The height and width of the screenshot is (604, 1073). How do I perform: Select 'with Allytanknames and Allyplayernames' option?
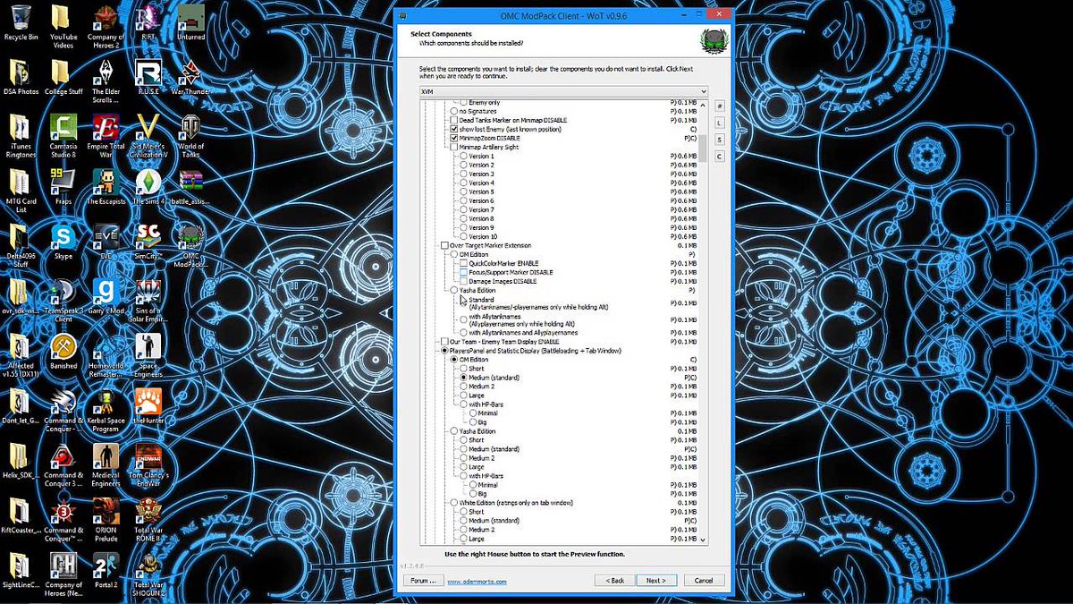pyautogui.click(x=463, y=333)
